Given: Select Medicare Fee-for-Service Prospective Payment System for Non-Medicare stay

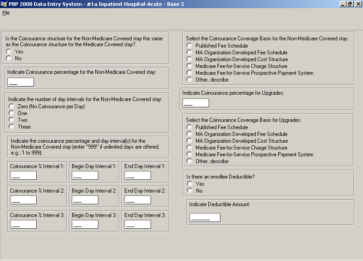Looking at the screenshot, I should tap(189, 72).
